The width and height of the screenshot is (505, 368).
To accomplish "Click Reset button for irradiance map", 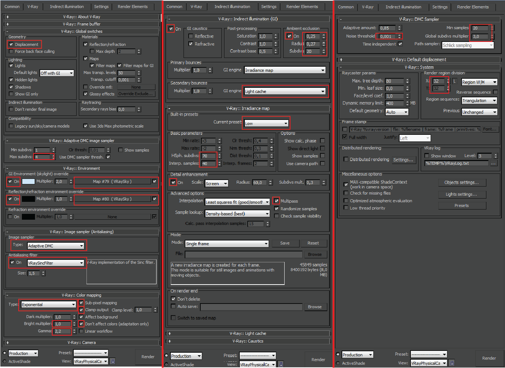I will pos(313,243).
